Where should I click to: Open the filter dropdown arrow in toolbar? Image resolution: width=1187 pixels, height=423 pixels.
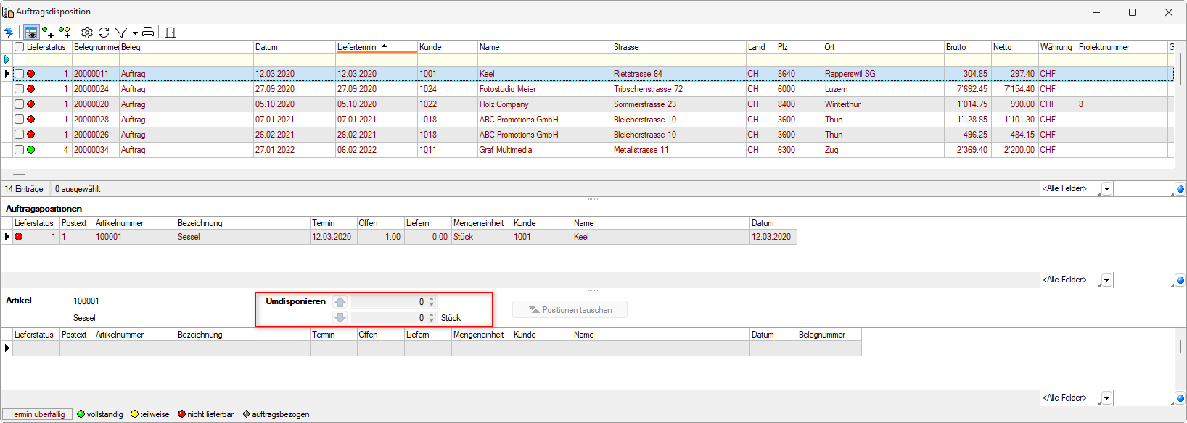135,33
